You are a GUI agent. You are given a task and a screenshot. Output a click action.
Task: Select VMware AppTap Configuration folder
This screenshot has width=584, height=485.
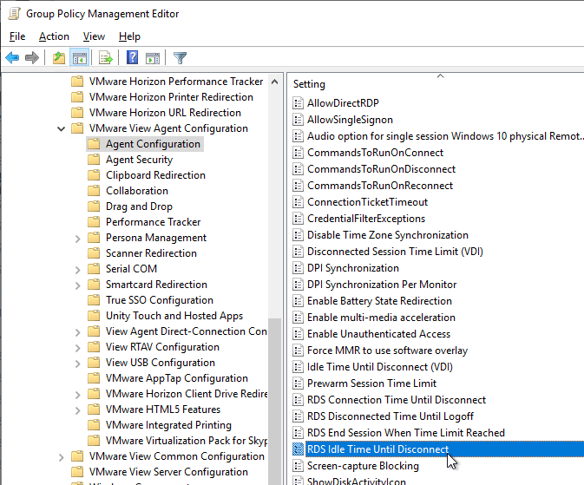tap(176, 378)
